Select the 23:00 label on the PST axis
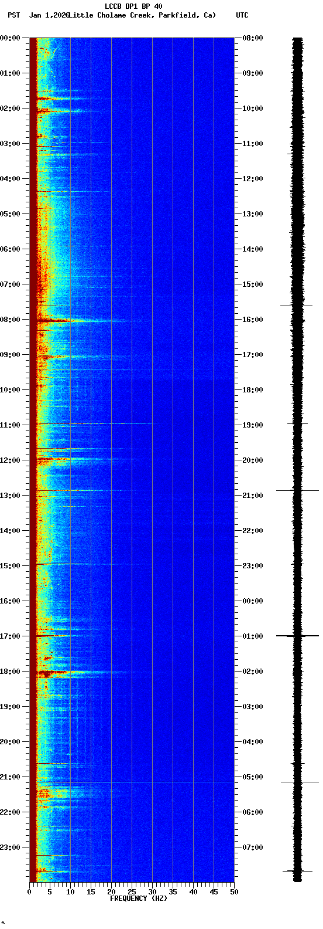Image resolution: width=323 pixels, height=929 pixels. (x=10, y=847)
